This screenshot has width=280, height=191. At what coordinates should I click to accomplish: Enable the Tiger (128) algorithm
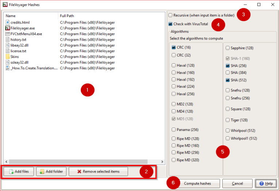pos(227,120)
